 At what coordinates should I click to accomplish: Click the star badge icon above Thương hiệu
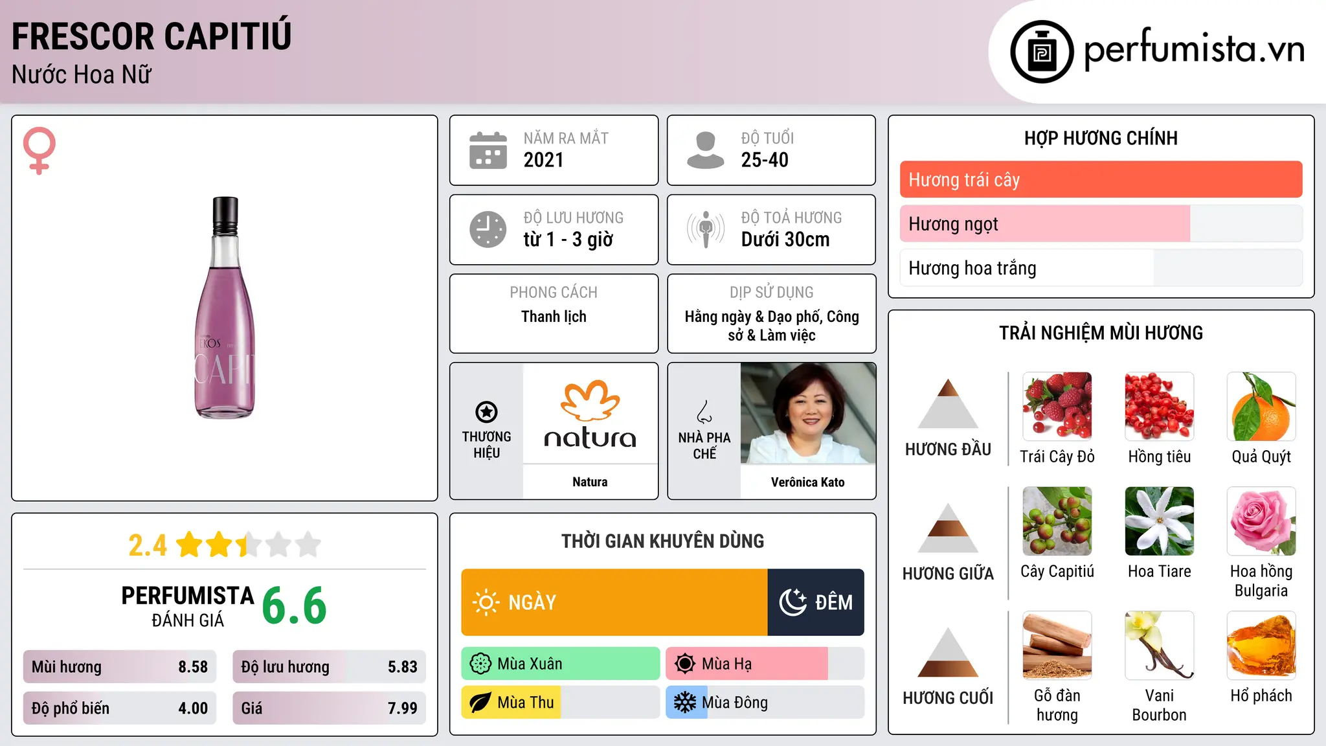click(x=486, y=411)
